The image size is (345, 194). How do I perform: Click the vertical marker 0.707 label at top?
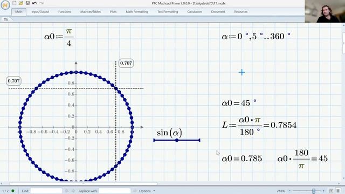coord(126,63)
